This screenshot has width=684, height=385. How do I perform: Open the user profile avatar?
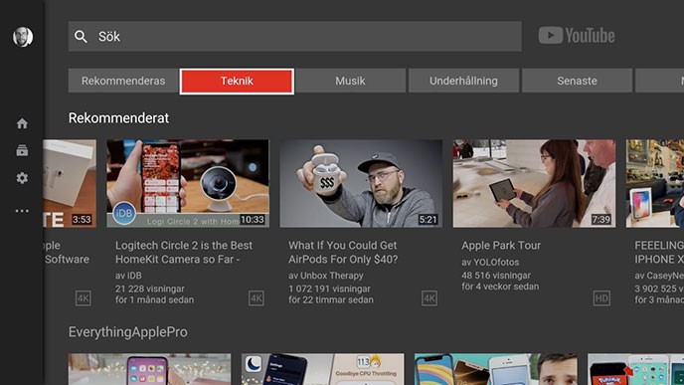tap(23, 37)
